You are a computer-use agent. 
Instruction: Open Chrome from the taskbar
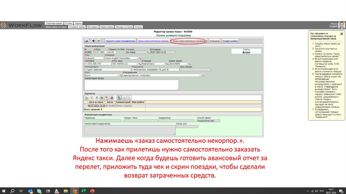pyautogui.click(x=75, y=191)
